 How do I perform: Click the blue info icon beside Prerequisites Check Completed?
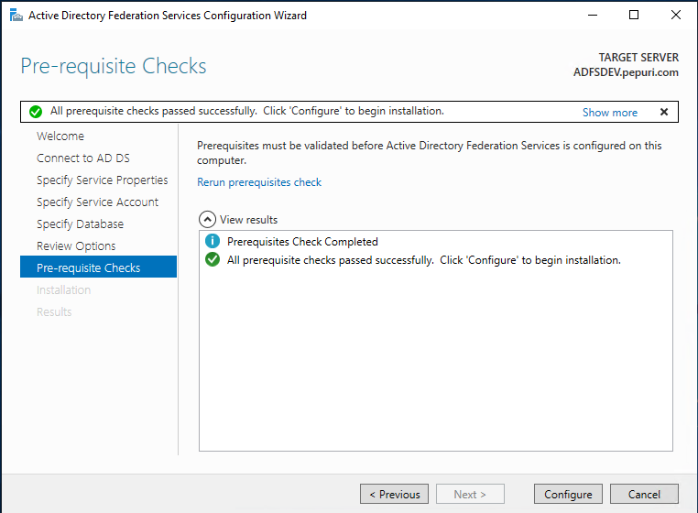tap(213, 241)
